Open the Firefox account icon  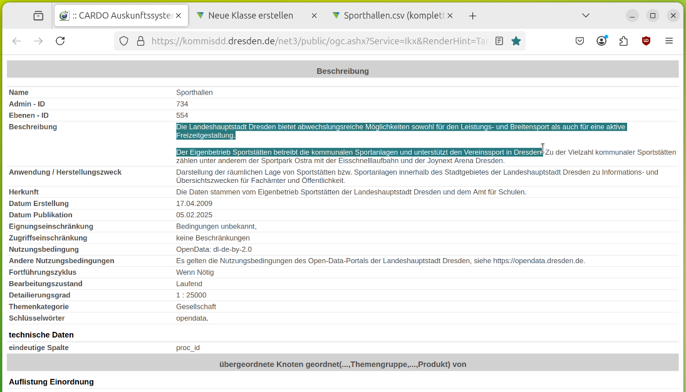[601, 41]
